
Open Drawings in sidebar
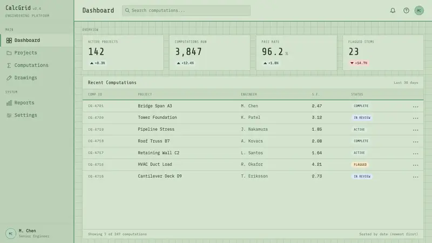pos(37,78)
